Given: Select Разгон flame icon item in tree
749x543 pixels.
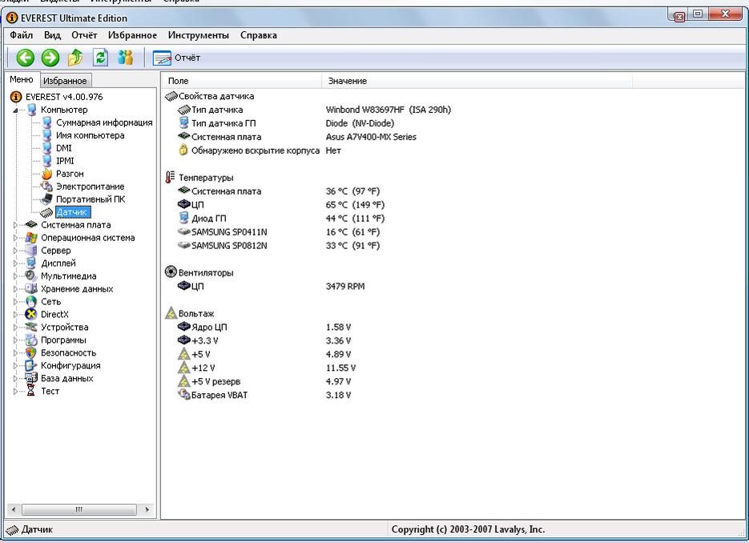Looking at the screenshot, I should 69,174.
